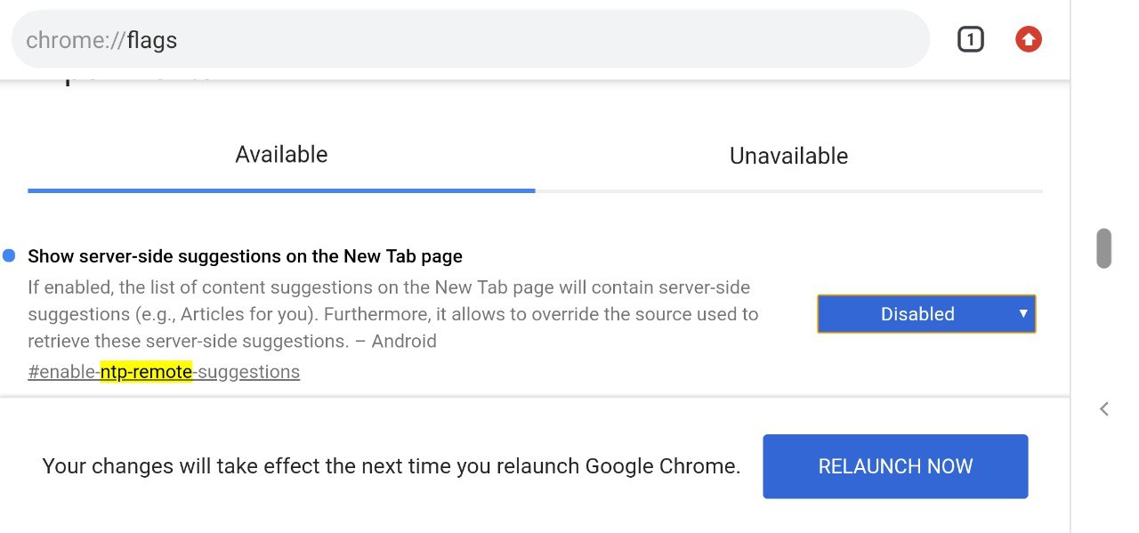
Task: Click the scrollbar track below the thumb
Action: click(x=1103, y=338)
